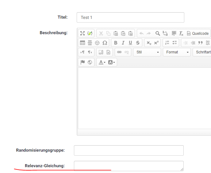Image resolution: width=211 pixels, height=173 pixels.
Task: Click the maximize editor icon
Action: tap(82, 33)
